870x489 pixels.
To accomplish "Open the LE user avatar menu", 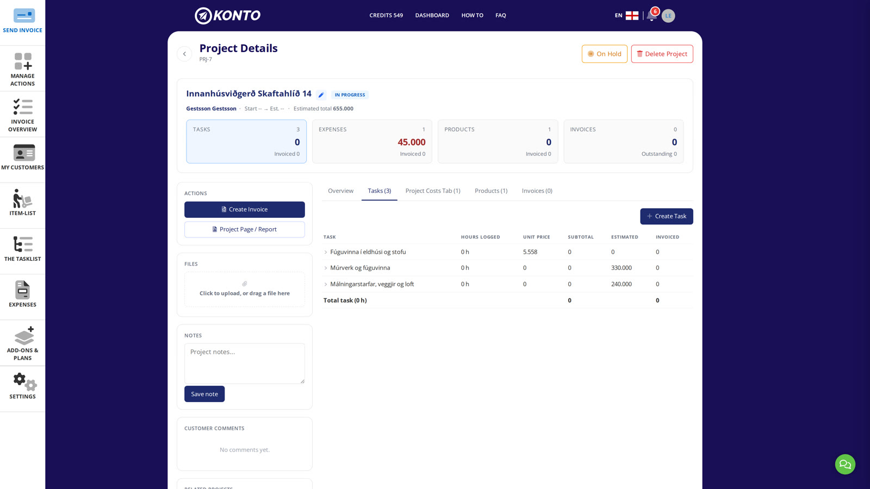I will pos(668,16).
